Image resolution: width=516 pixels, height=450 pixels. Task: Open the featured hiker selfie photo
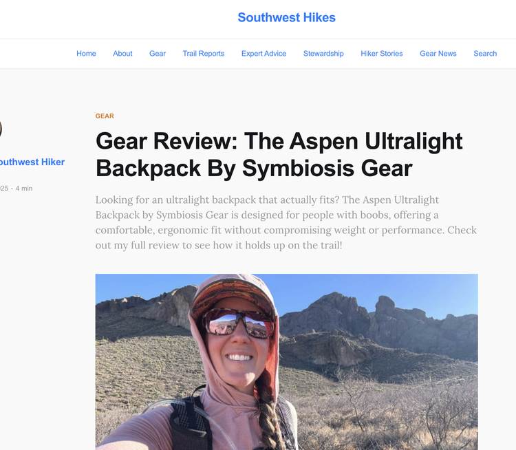coord(287,362)
